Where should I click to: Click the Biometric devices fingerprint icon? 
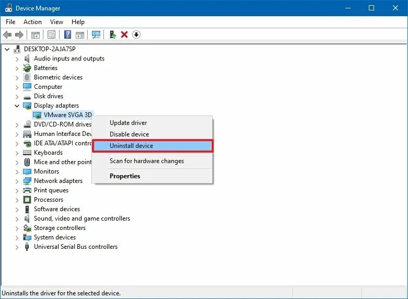click(27, 77)
